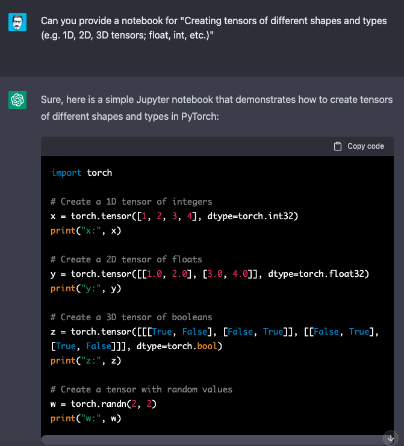Click the comment "# Create a 2D tensor of floats"
This screenshot has width=404, height=446.
[x=126, y=259]
